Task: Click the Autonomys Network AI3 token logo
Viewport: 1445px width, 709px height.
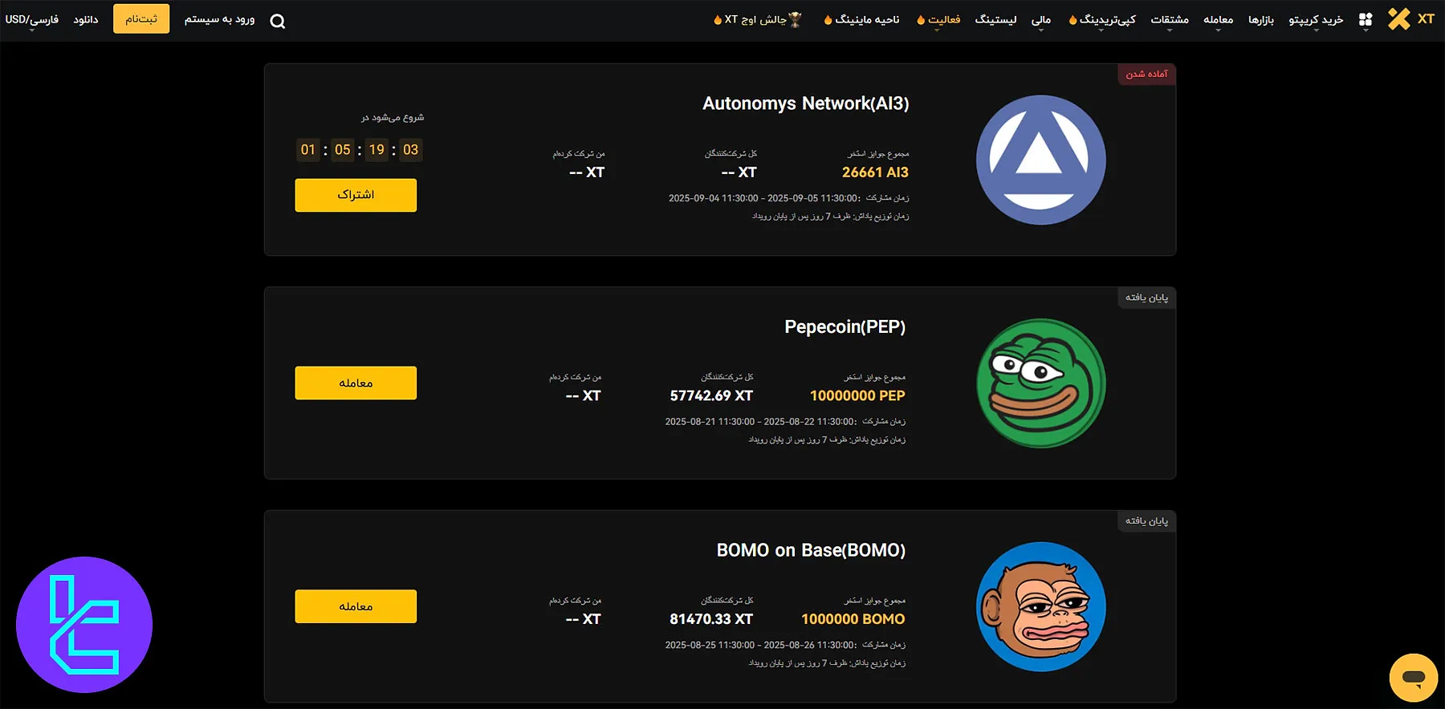Action: coord(1040,160)
